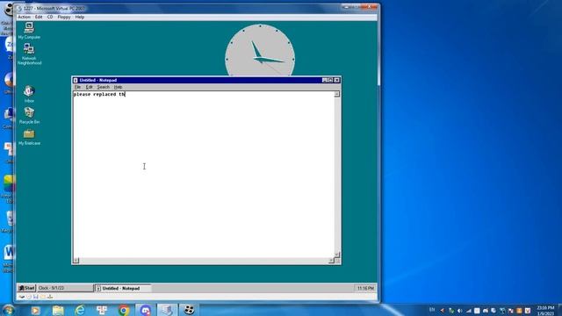Open Virtual PC Help menu

pos(80,17)
